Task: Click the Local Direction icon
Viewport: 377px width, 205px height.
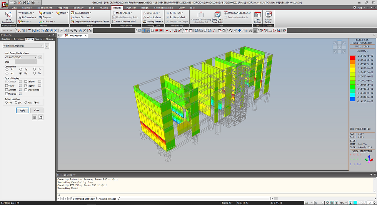Action: pyautogui.click(x=73, y=17)
